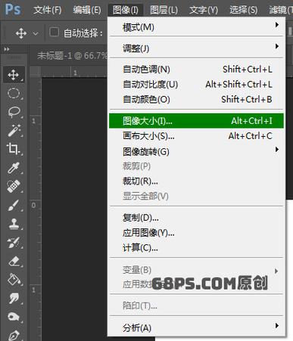Screen dimensions: 293x341
Task: Open the 文字(Y) menu
Action: click(x=204, y=10)
